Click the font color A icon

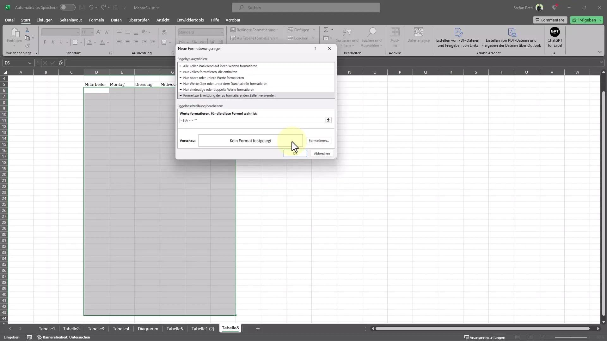tap(102, 42)
